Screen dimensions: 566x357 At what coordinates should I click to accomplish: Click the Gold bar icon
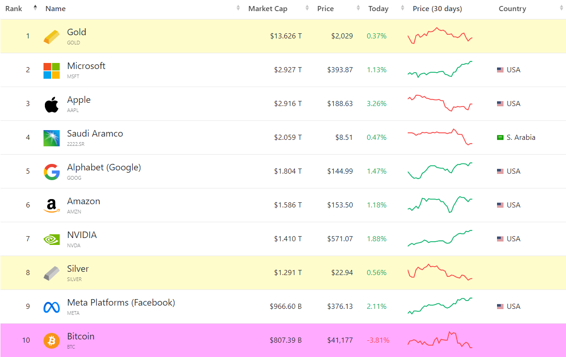pos(51,37)
